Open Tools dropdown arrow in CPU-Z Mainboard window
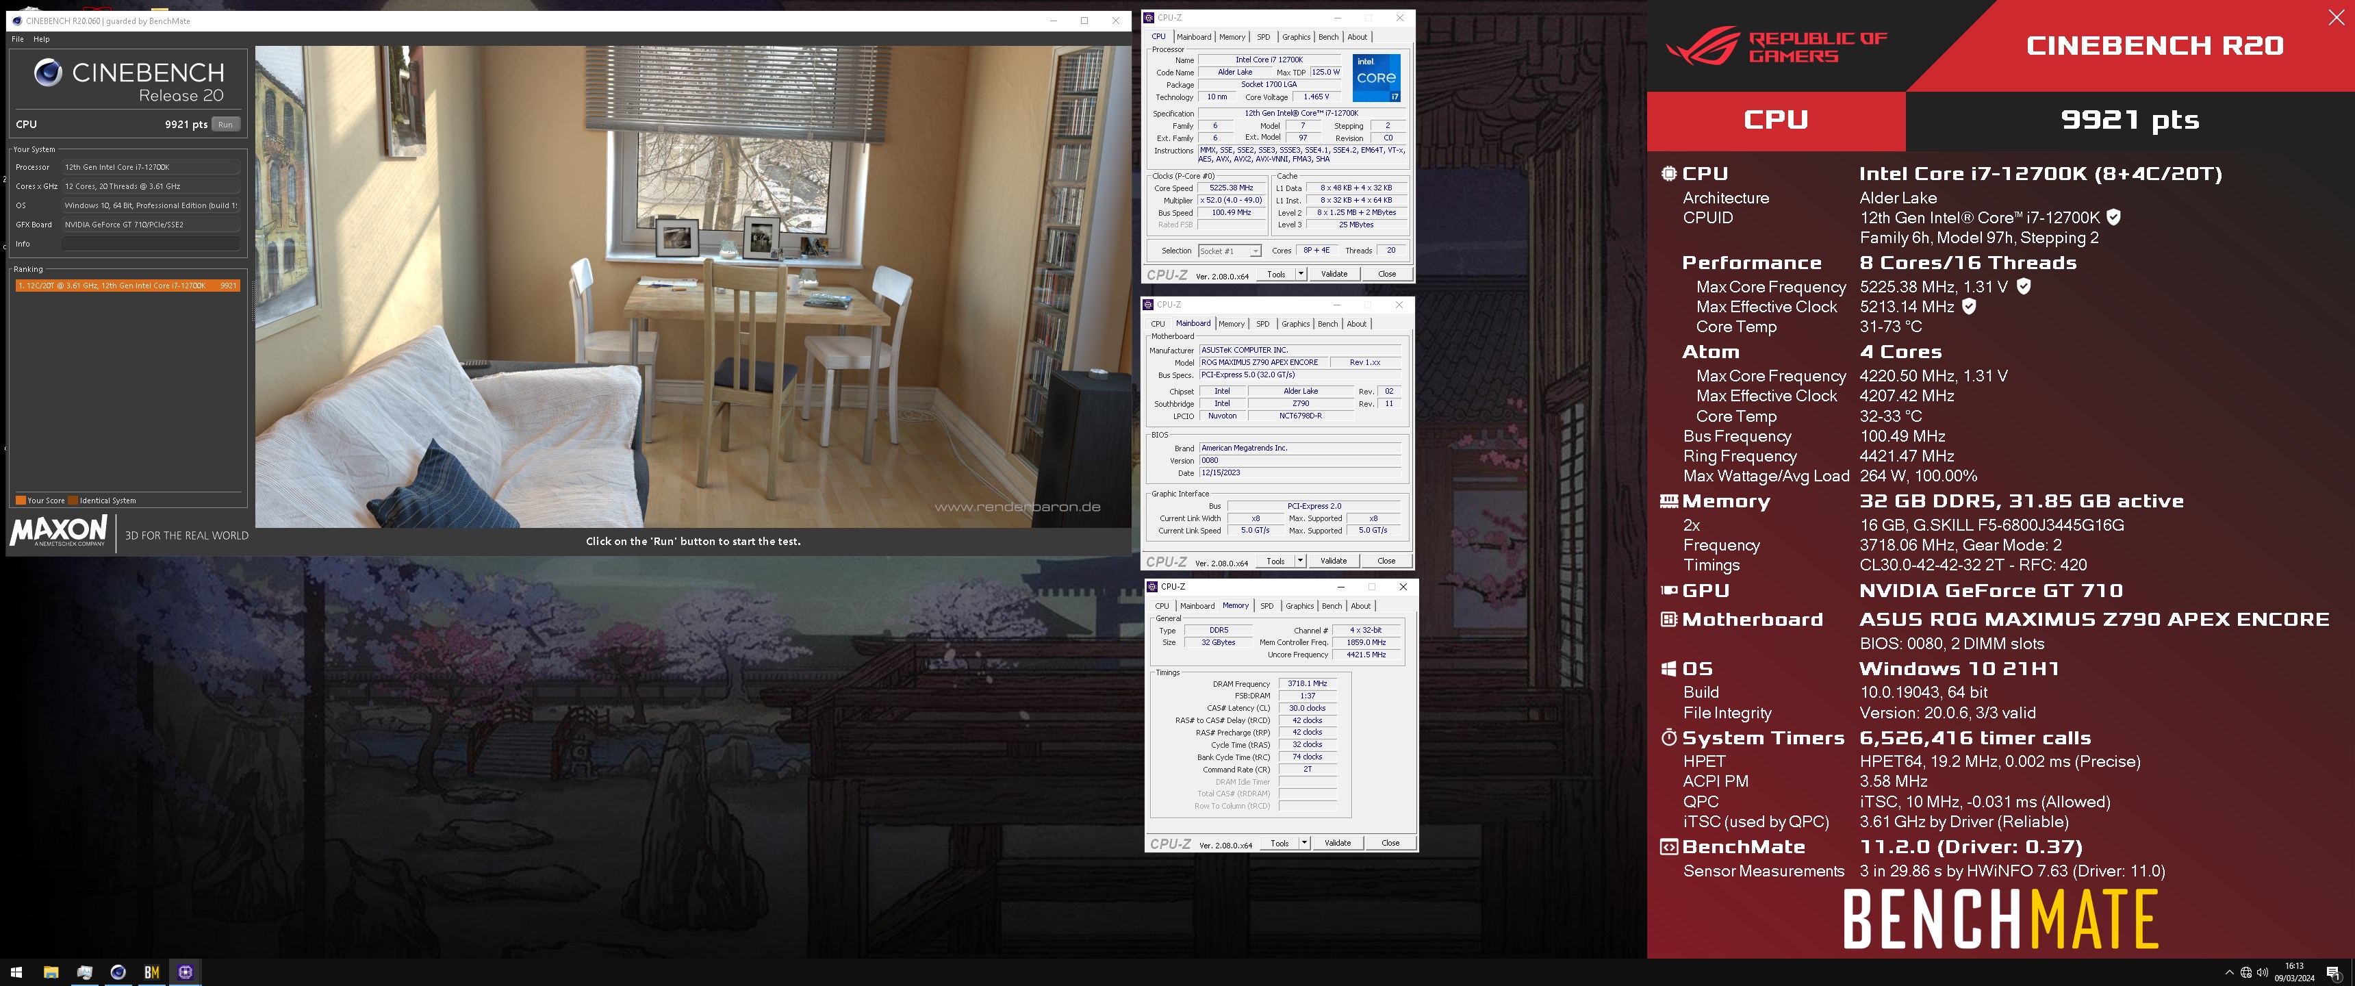The image size is (2355, 986). [x=1299, y=561]
